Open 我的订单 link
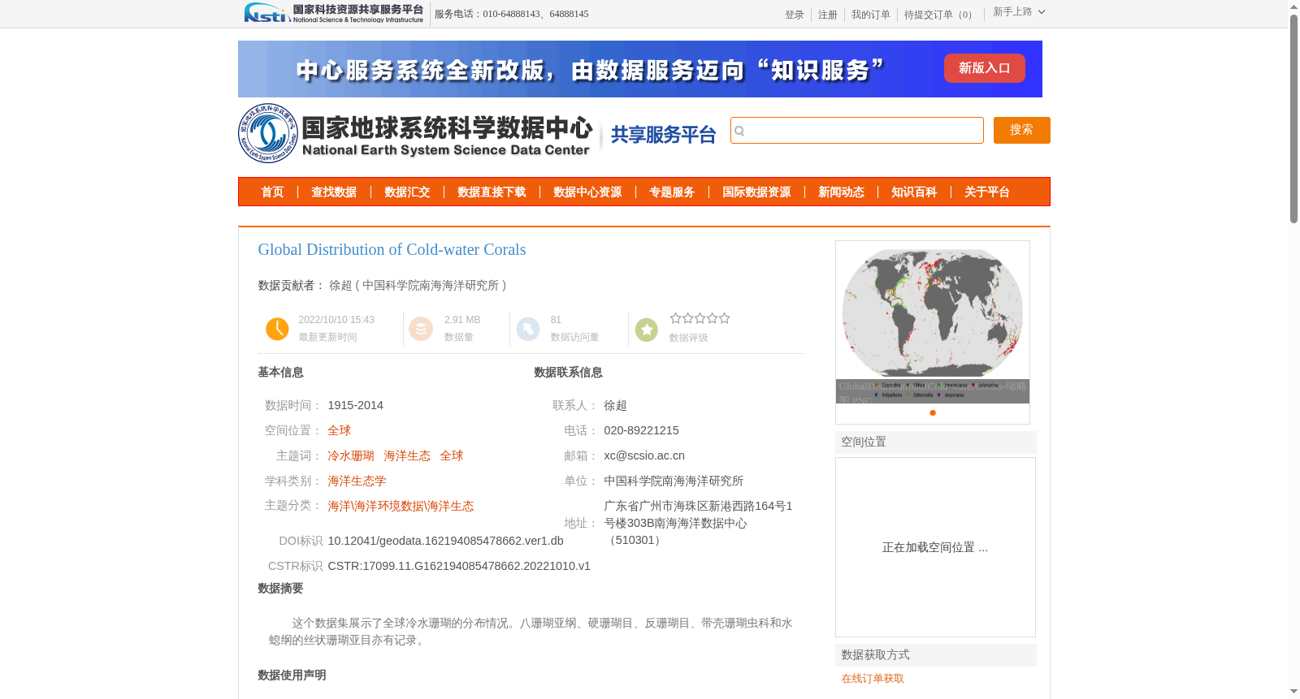Screen dimensions: 1300x699 pos(870,15)
